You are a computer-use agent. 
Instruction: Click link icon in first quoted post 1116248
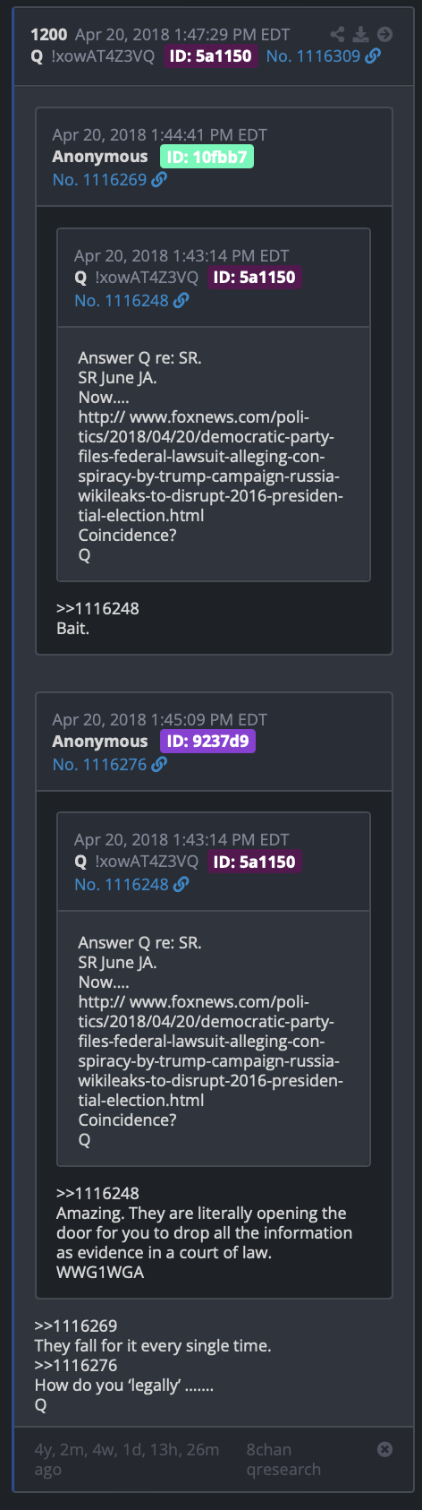click(181, 300)
